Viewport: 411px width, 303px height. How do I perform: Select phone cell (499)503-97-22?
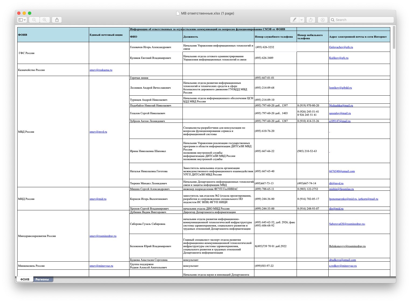[x=275, y=266]
